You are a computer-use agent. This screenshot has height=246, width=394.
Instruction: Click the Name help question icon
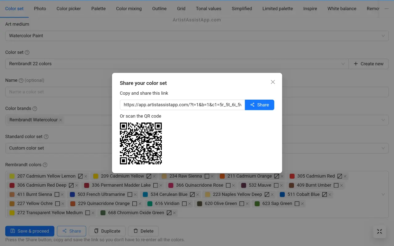point(21,81)
